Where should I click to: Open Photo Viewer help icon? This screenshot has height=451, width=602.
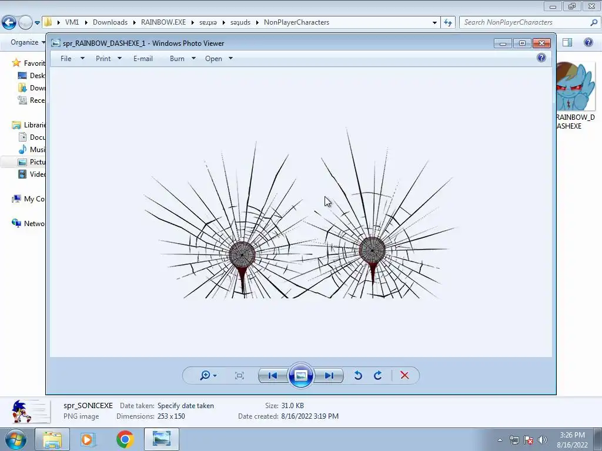point(541,58)
